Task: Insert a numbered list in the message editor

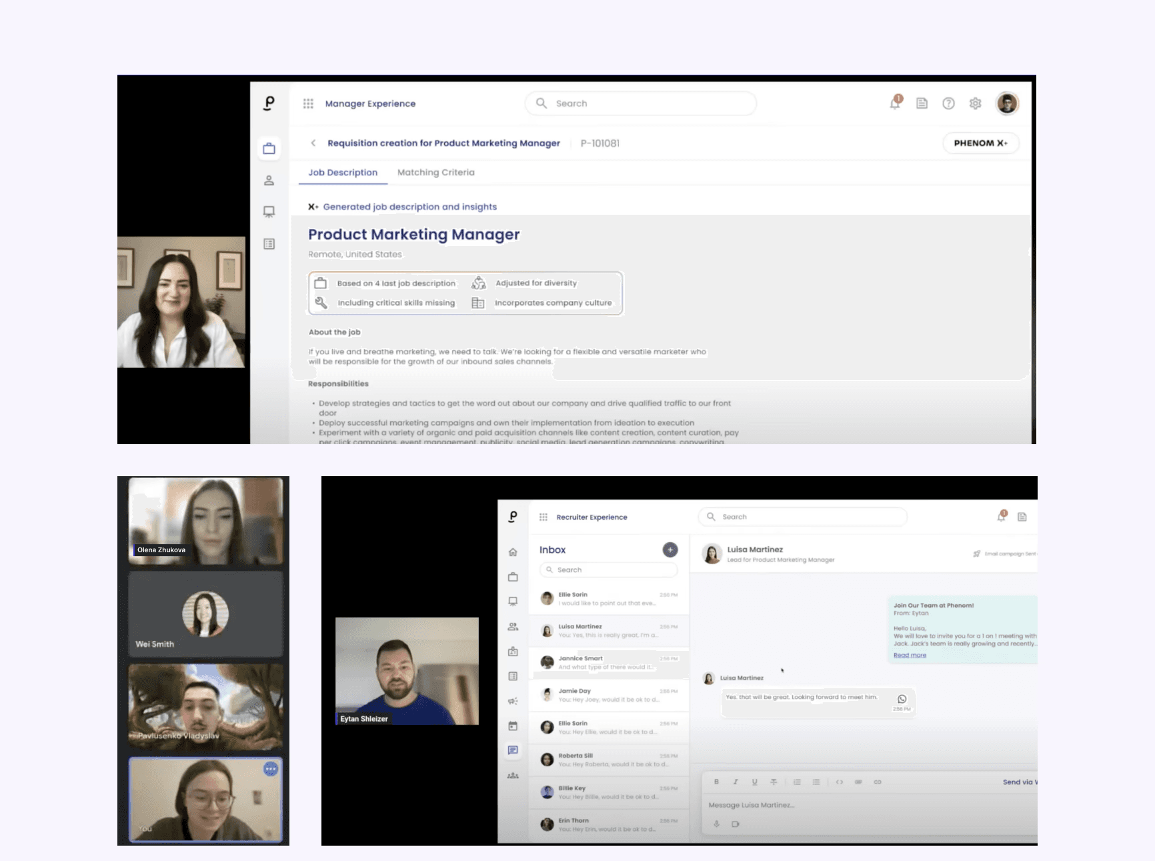Action: (797, 782)
